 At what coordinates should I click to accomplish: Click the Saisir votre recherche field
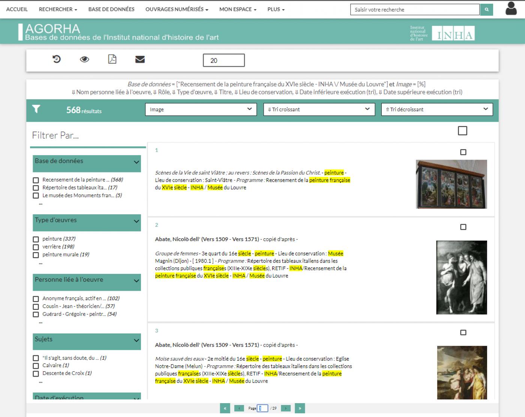point(415,10)
